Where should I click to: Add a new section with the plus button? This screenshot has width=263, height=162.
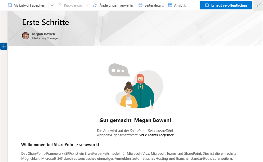pos(4,46)
